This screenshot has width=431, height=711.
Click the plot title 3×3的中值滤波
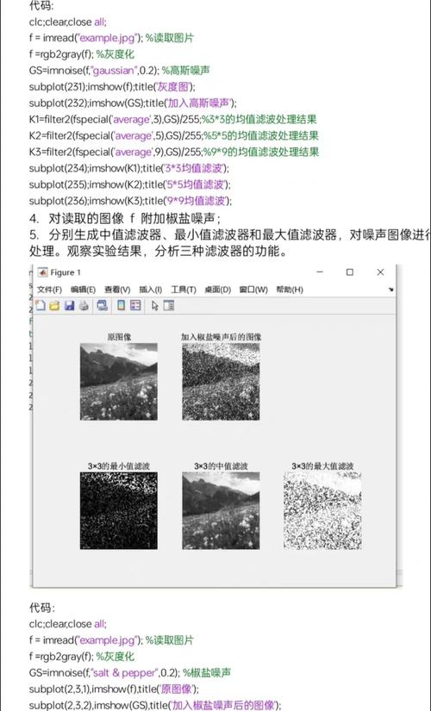pos(221,466)
